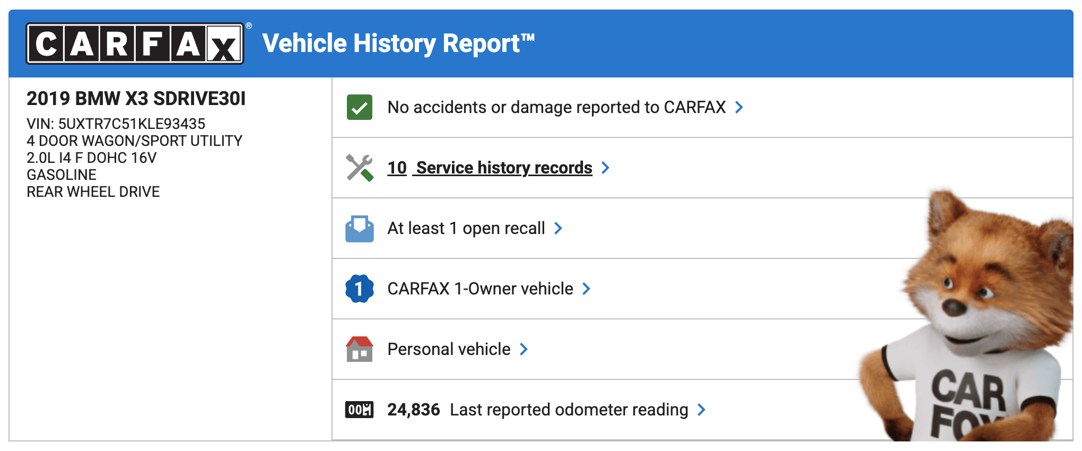The height and width of the screenshot is (451, 1082).
Task: Click the blue open recall envelope icon
Action: tap(360, 229)
